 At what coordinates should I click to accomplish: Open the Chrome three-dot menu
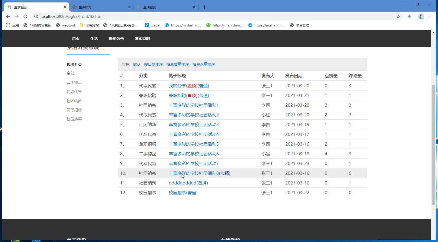430,16
